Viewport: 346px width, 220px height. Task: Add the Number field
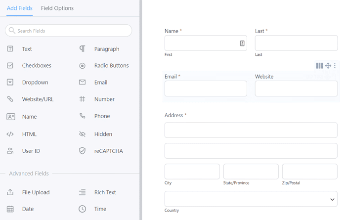coord(104,99)
